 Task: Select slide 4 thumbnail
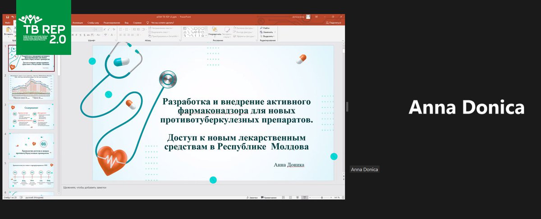pos(31,146)
